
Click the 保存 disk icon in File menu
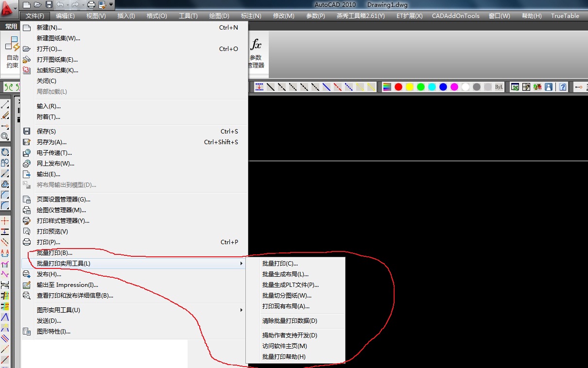point(27,132)
